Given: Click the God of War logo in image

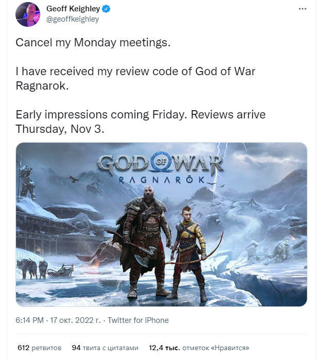Looking at the screenshot, I should click(x=160, y=163).
